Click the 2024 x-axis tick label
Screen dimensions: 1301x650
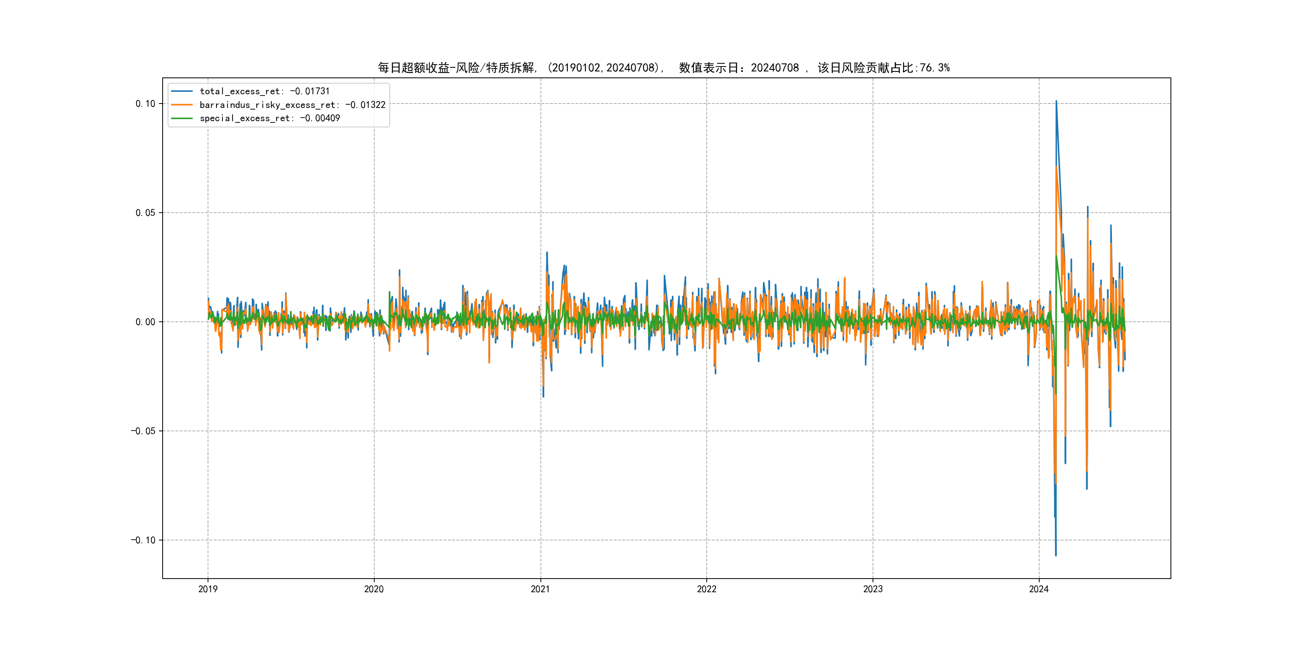1039,589
